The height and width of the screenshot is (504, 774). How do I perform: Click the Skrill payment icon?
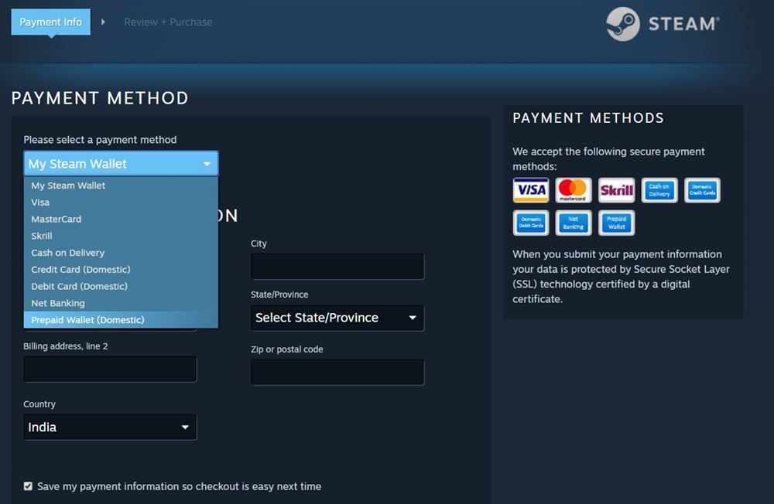616,190
